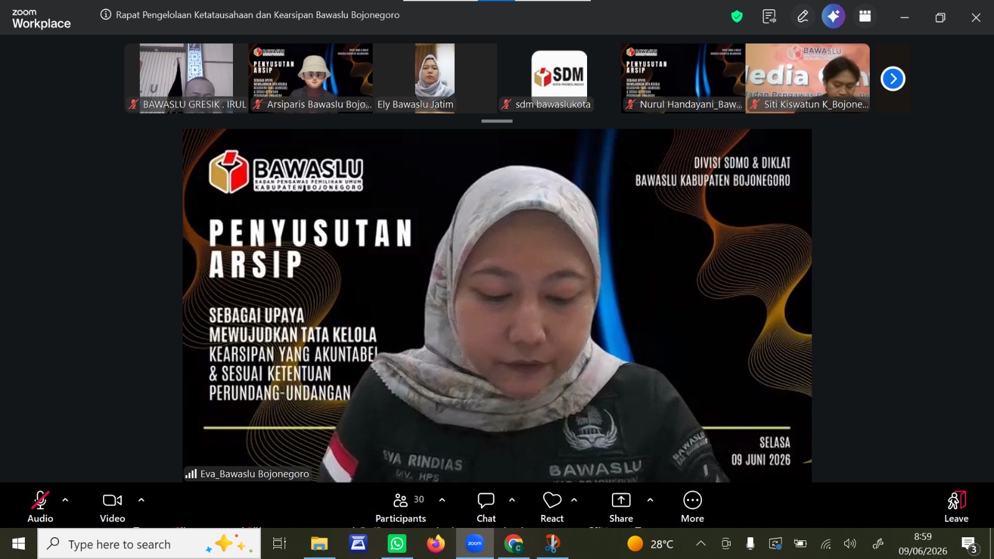
Task: Launch AI Companion sparkle icon
Action: 834,17
